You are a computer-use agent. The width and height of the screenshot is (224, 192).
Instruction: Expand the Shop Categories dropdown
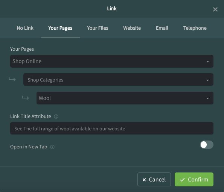click(118, 80)
